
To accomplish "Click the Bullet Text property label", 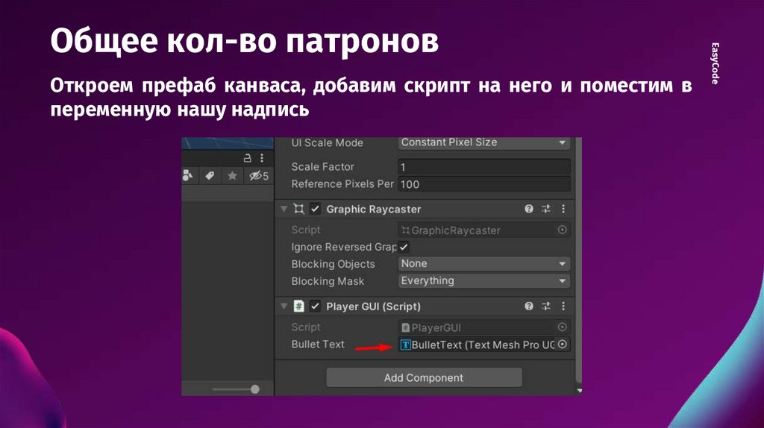I will pos(318,344).
